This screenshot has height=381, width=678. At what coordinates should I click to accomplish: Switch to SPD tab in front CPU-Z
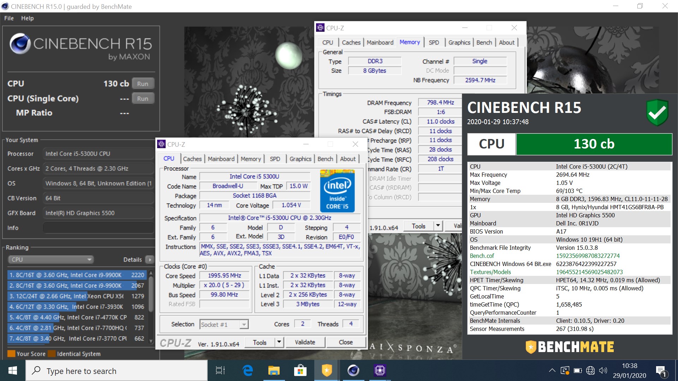(275, 159)
